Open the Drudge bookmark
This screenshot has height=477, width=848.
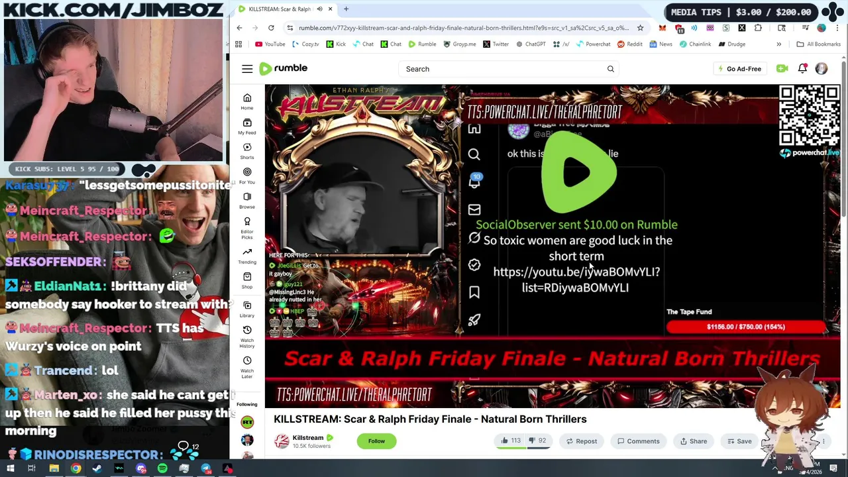[x=731, y=44]
